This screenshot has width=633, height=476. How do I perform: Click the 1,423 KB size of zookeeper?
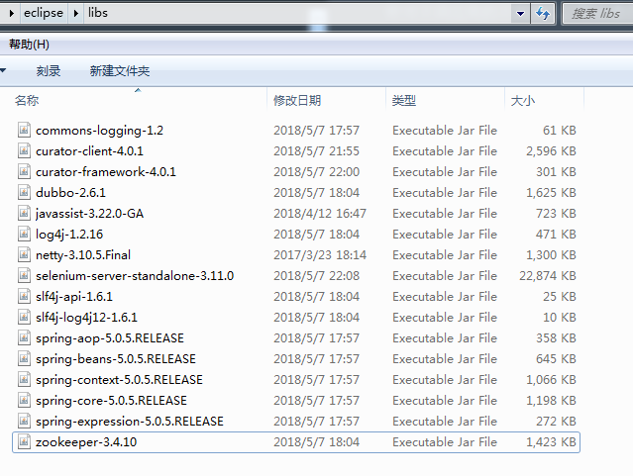click(x=551, y=442)
